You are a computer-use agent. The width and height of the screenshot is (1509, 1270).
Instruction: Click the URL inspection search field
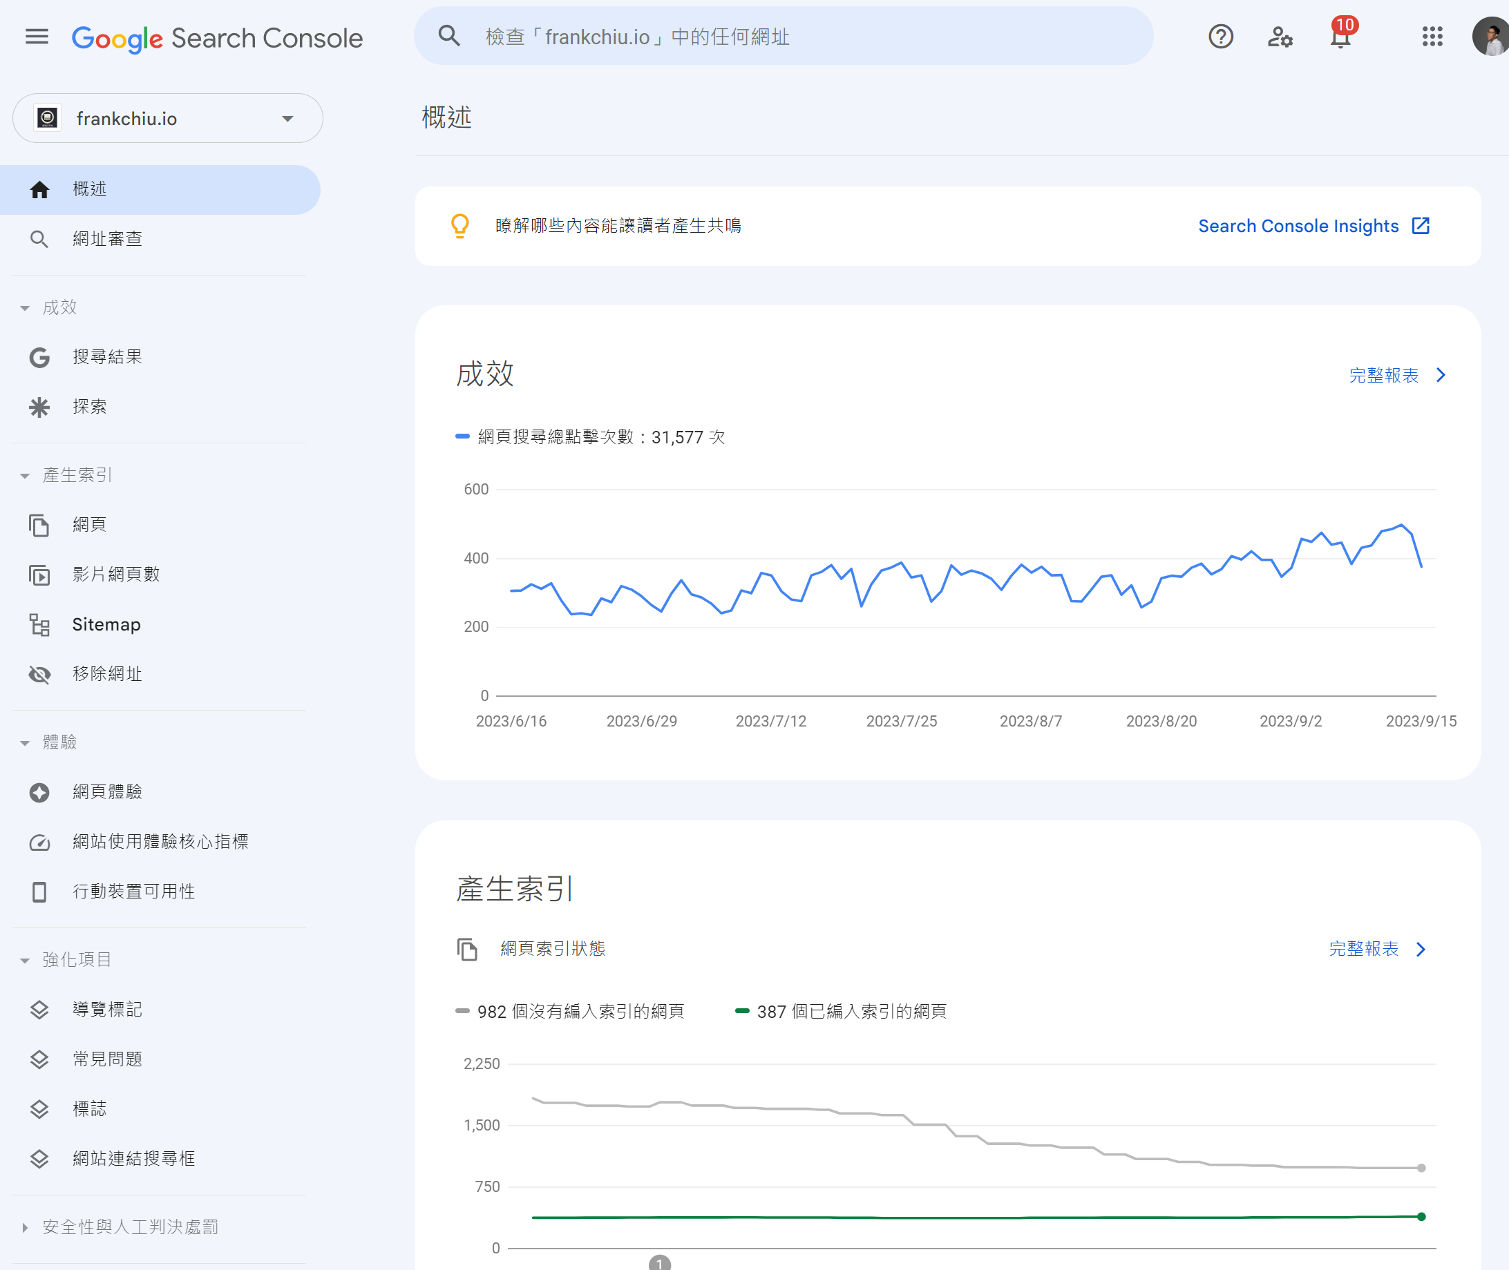click(793, 37)
